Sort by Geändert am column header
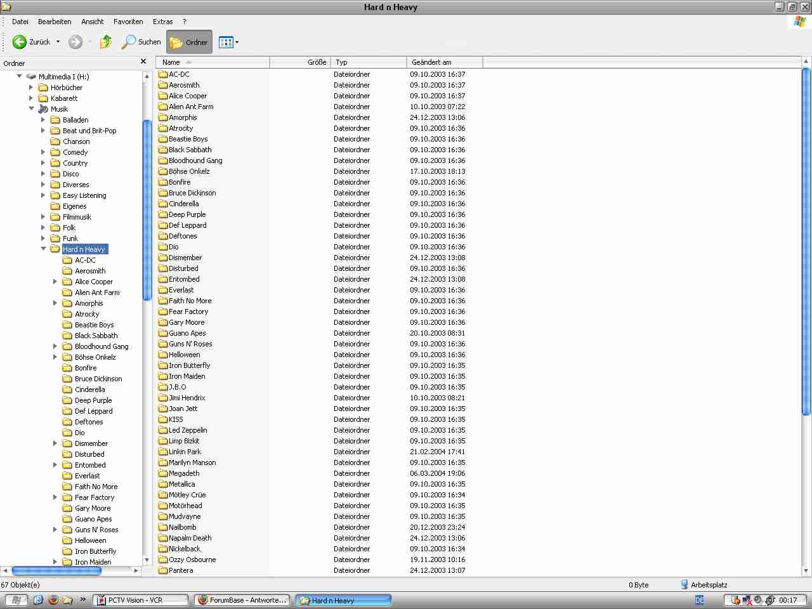The image size is (812, 609). 445,62
